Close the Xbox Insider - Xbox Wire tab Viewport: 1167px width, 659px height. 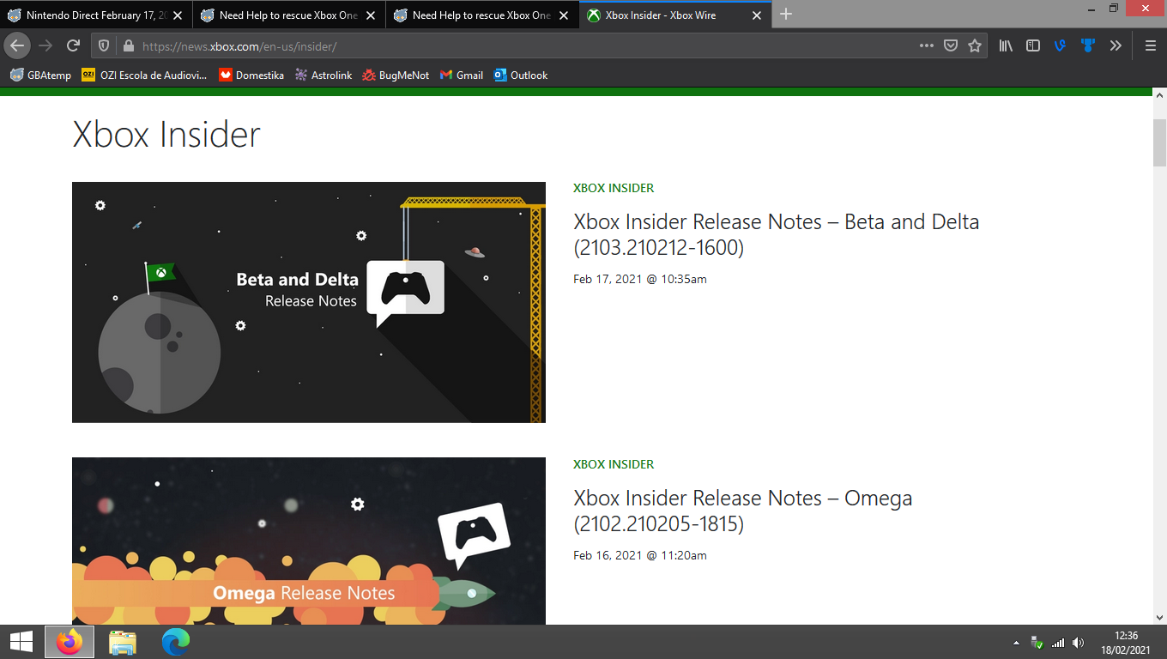coord(757,15)
